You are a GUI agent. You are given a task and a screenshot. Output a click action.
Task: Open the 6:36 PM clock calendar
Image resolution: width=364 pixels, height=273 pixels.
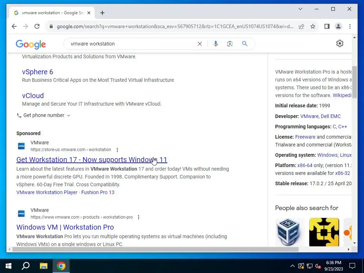[x=333, y=266]
